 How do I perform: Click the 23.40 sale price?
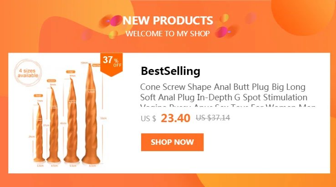pyautogui.click(x=175, y=118)
